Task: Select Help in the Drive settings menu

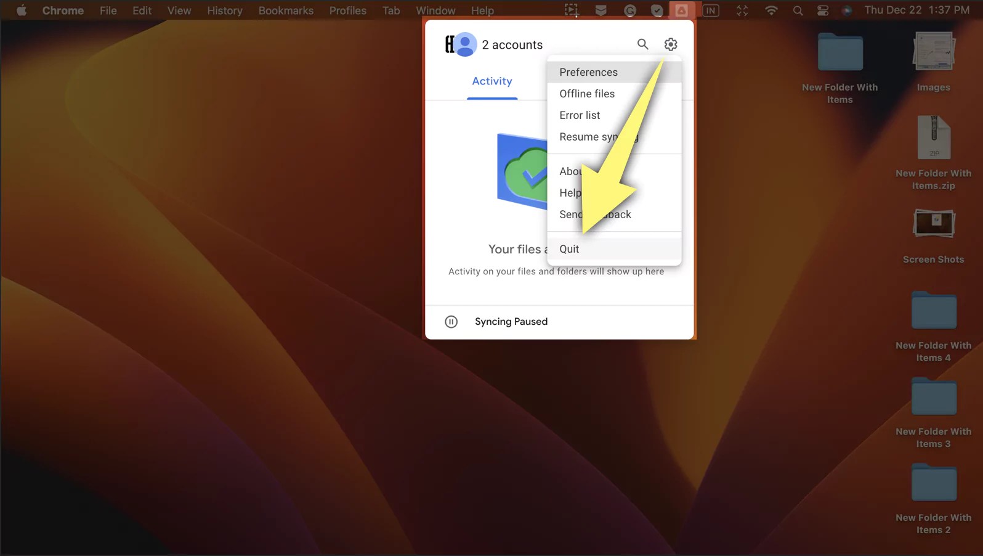Action: (614, 193)
